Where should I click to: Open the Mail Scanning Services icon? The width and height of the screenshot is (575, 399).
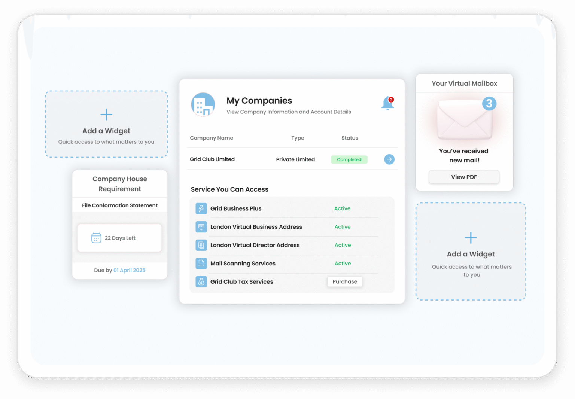[201, 264]
